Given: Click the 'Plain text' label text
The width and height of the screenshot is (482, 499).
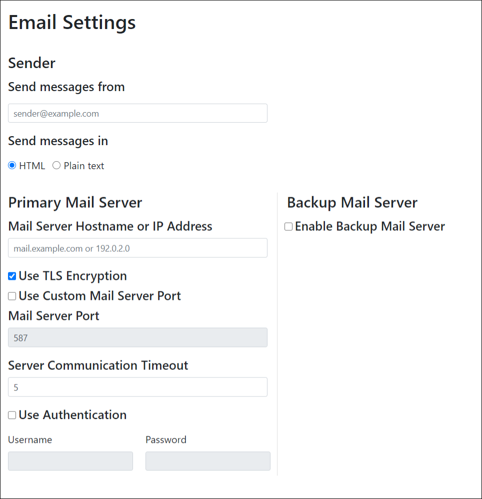Looking at the screenshot, I should (83, 166).
